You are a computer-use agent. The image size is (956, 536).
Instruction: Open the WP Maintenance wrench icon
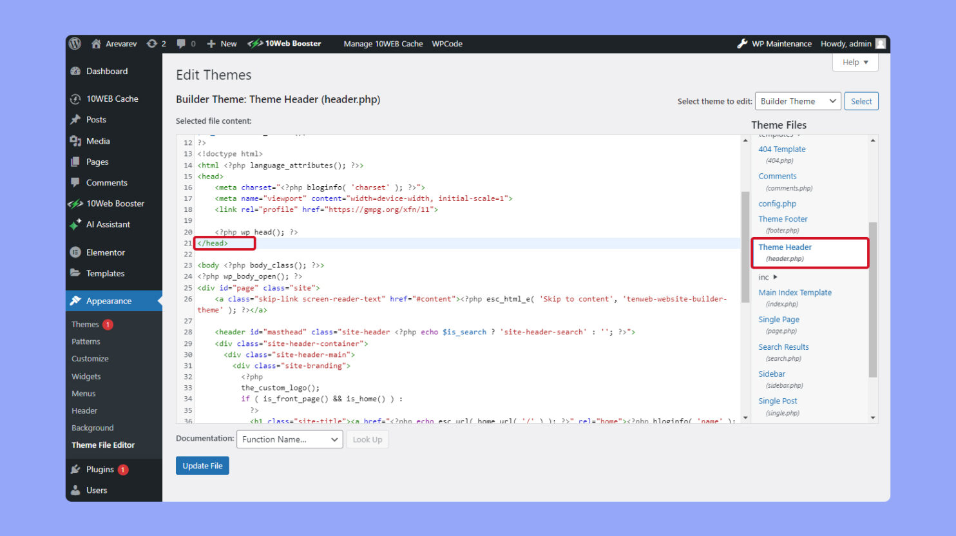tap(743, 43)
